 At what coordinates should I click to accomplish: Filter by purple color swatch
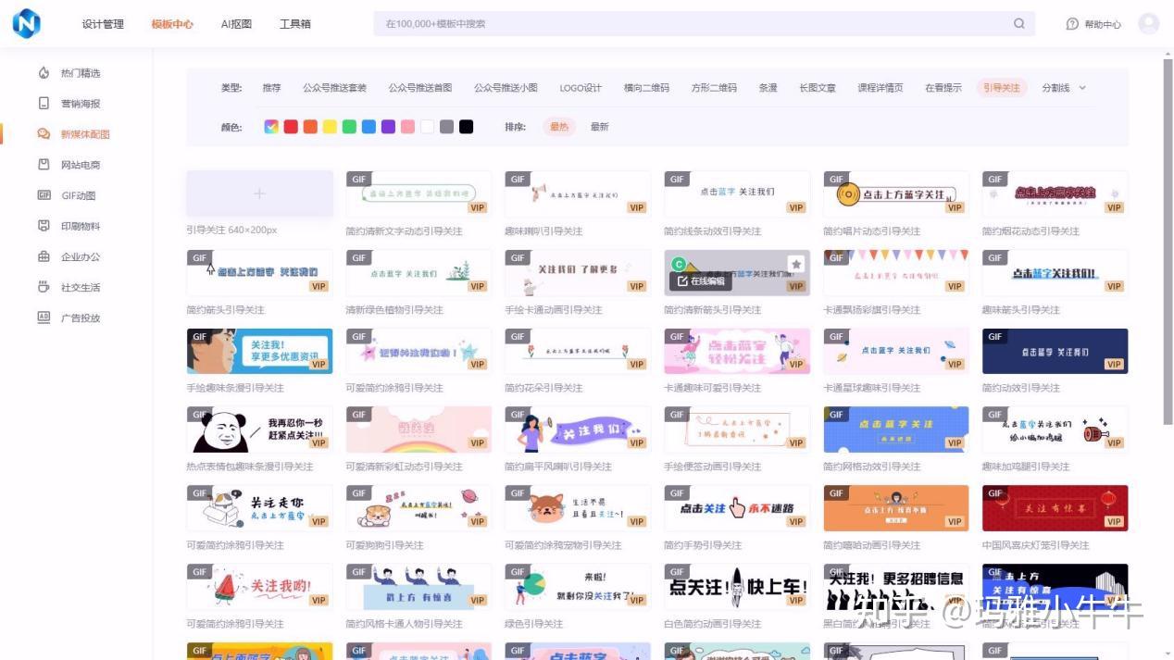(x=388, y=127)
